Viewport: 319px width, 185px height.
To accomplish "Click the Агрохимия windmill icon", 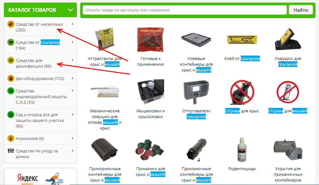I will [x=11, y=138].
